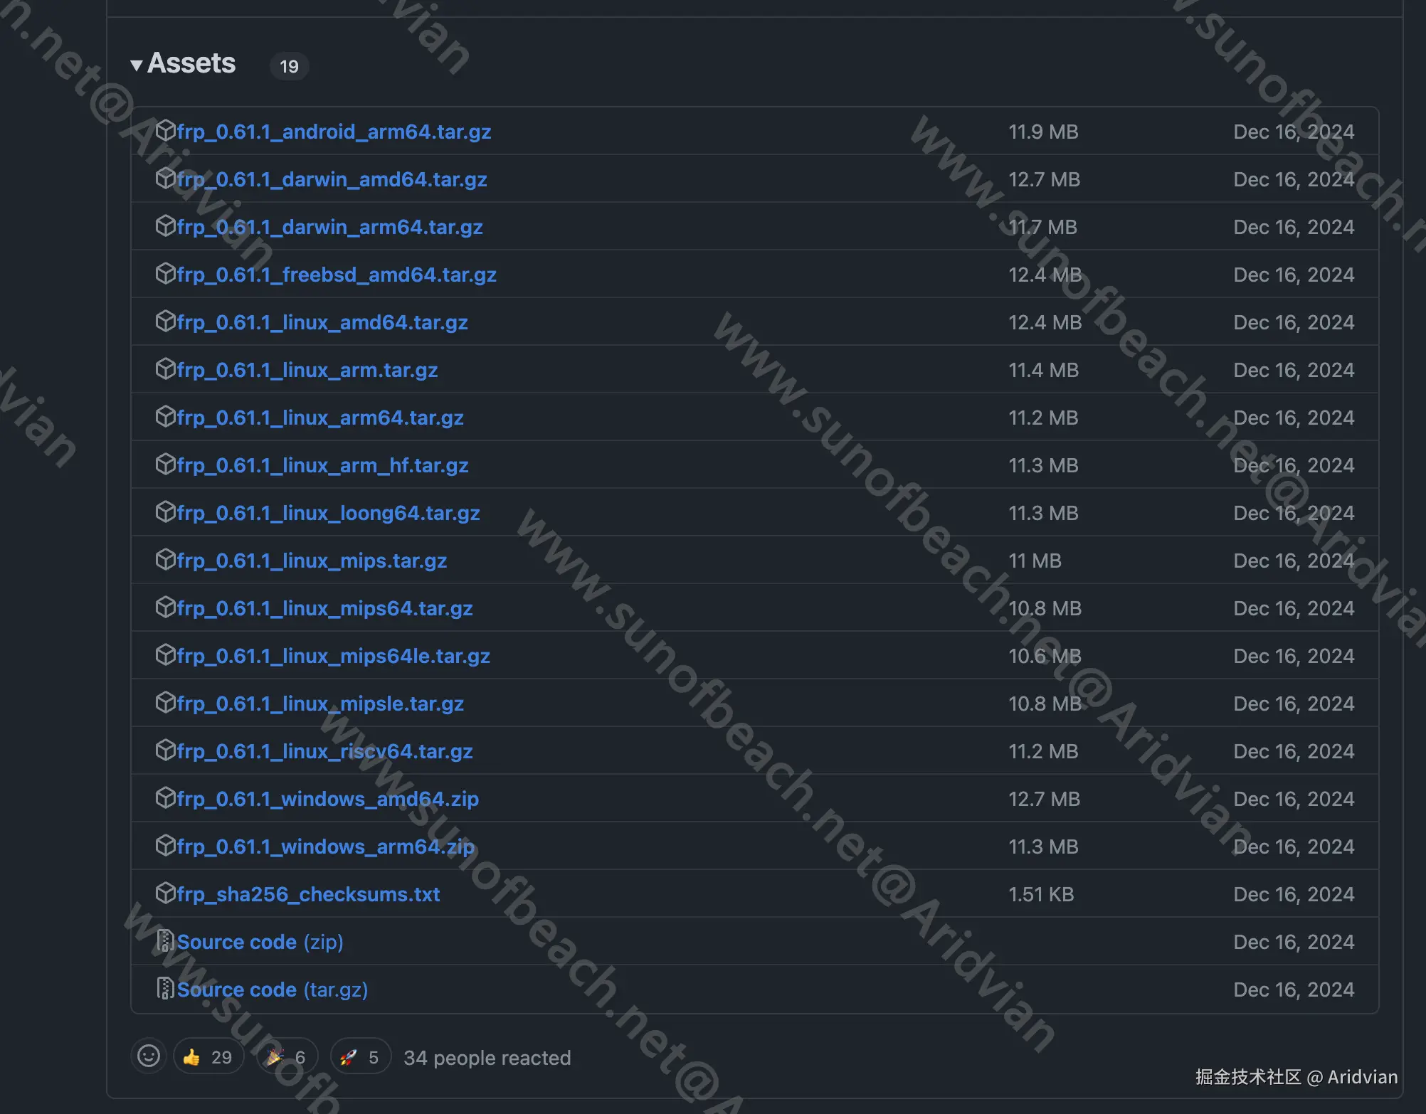
Task: Click package icon next to darwin_amd64 tarball
Action: [x=165, y=179]
